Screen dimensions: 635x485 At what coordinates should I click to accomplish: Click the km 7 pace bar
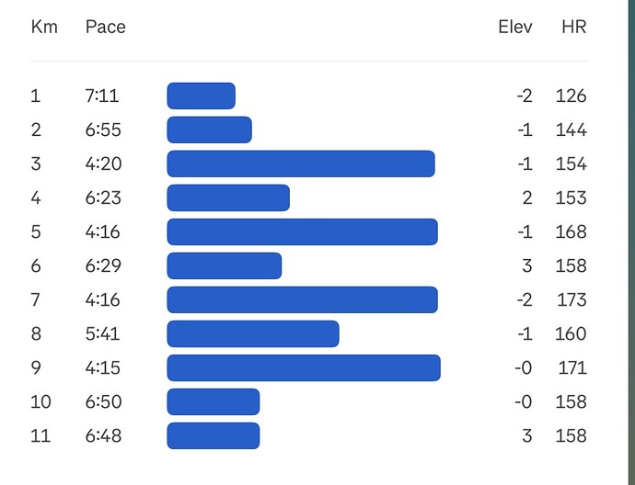(x=302, y=299)
